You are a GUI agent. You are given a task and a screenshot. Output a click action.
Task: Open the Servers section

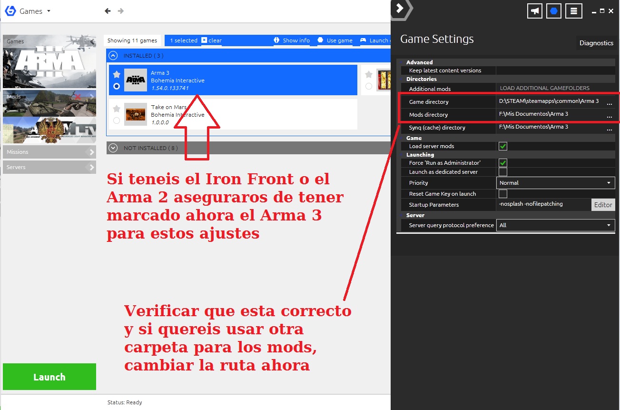click(49, 167)
